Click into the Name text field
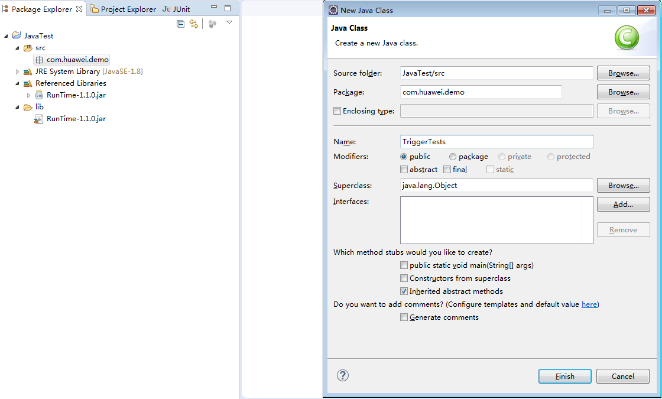Image resolution: width=662 pixels, height=399 pixels. tap(496, 142)
